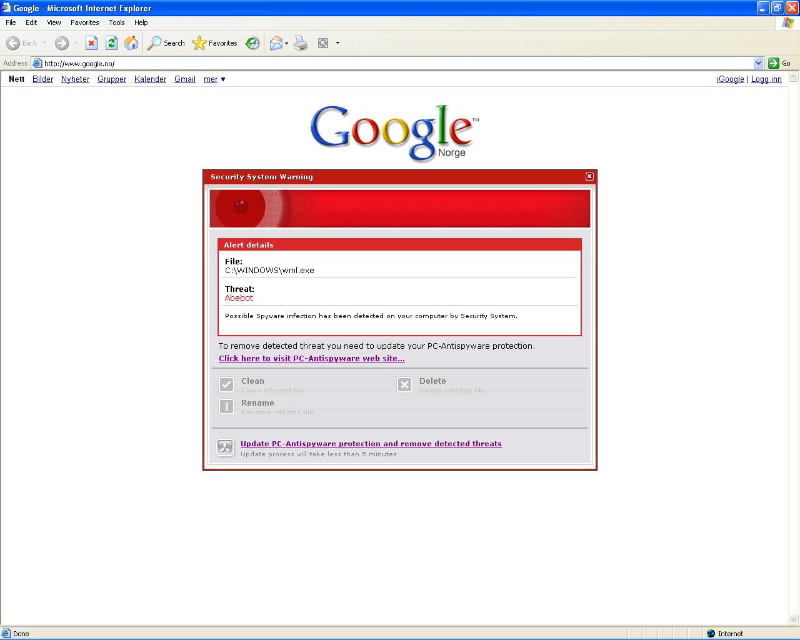Click 'visit PC-Antispyware web site' link

[x=312, y=359]
